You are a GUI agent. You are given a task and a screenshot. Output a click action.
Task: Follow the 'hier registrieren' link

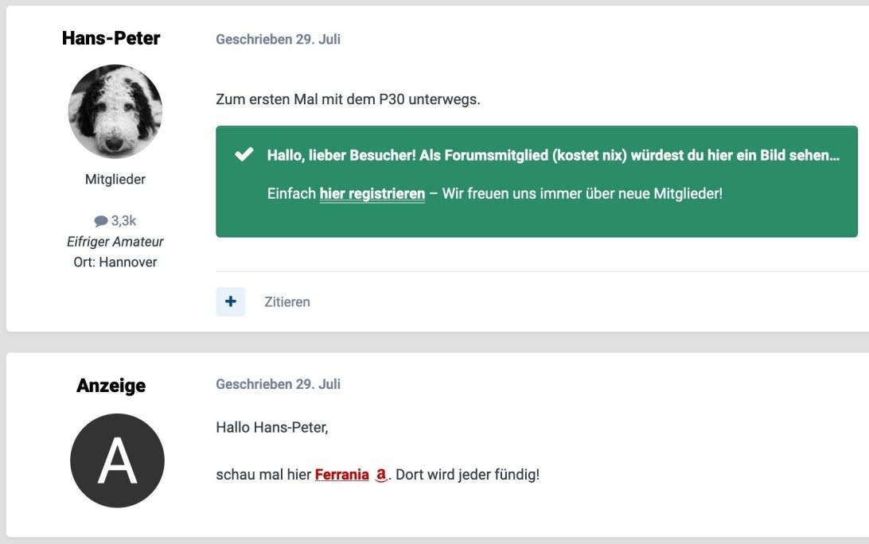tap(372, 193)
